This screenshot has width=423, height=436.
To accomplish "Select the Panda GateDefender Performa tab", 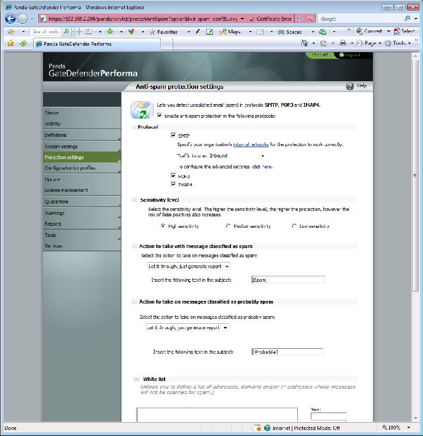I will coord(97,44).
